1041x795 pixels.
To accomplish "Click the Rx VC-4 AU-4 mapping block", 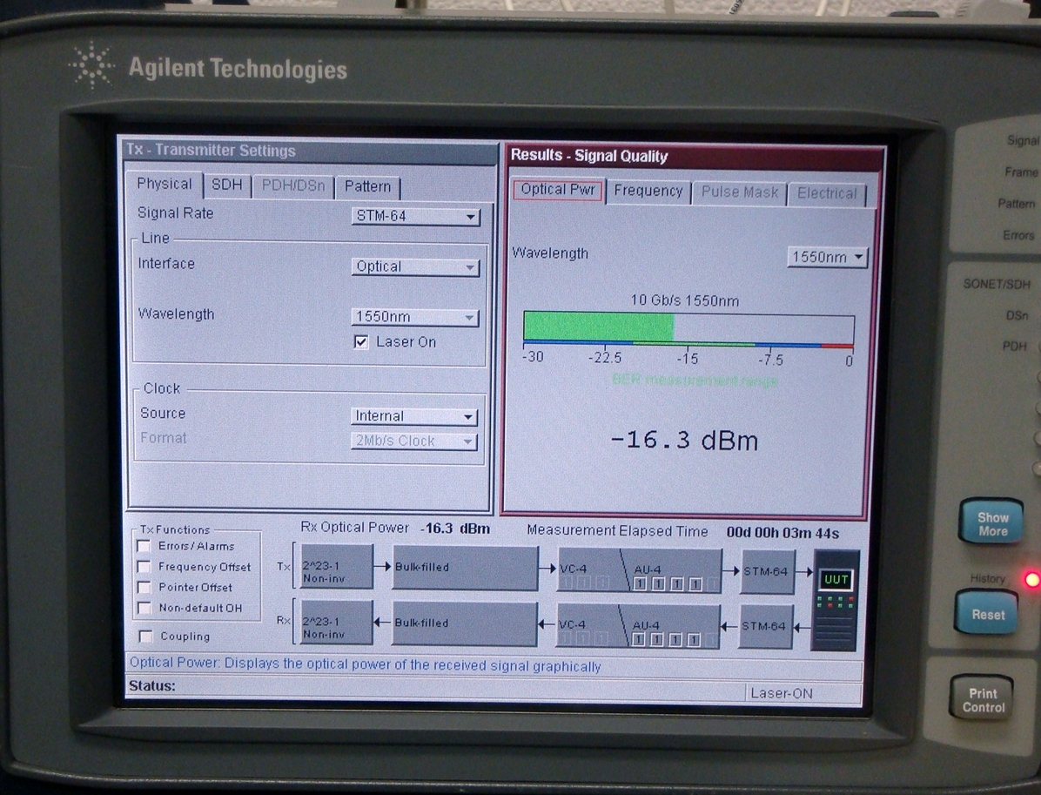I will [638, 626].
